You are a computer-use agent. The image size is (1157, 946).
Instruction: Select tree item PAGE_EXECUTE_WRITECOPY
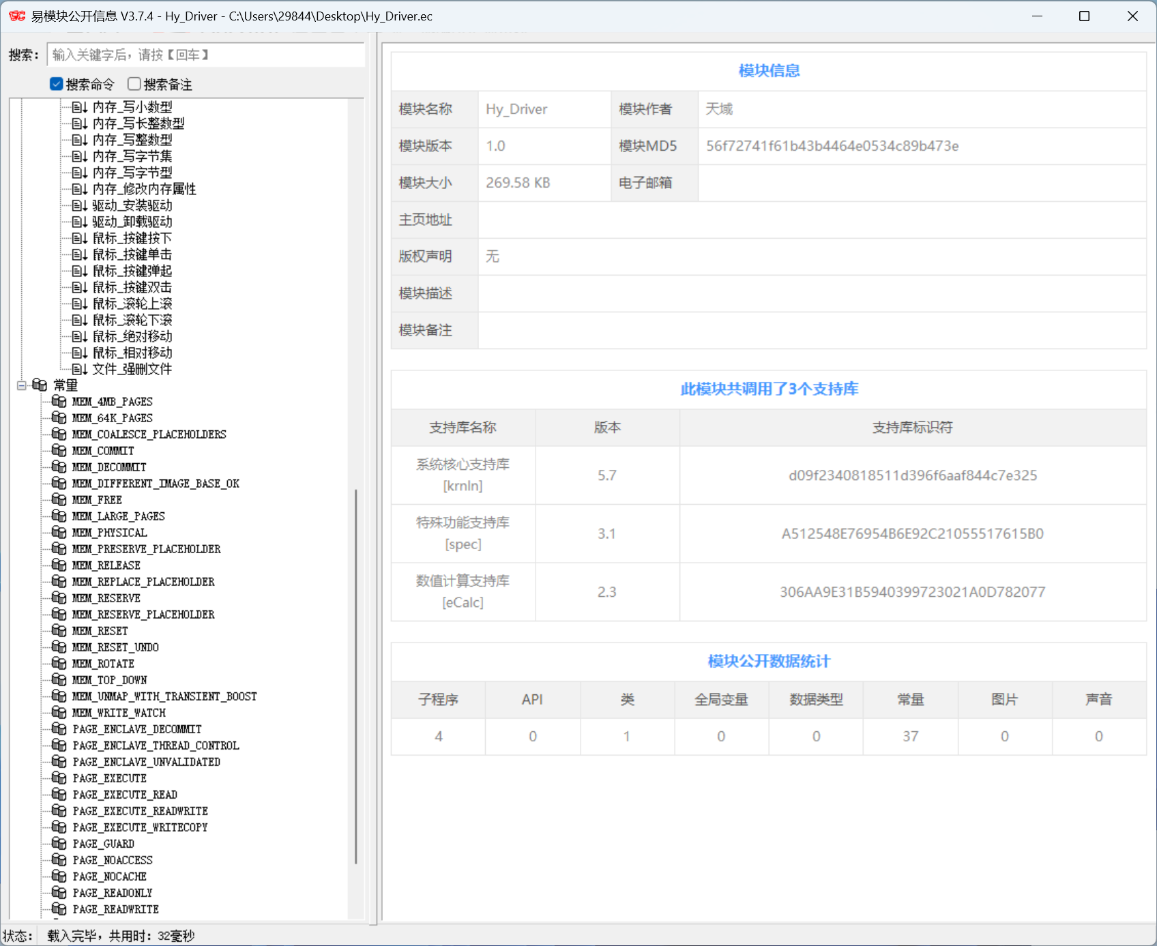[141, 827]
